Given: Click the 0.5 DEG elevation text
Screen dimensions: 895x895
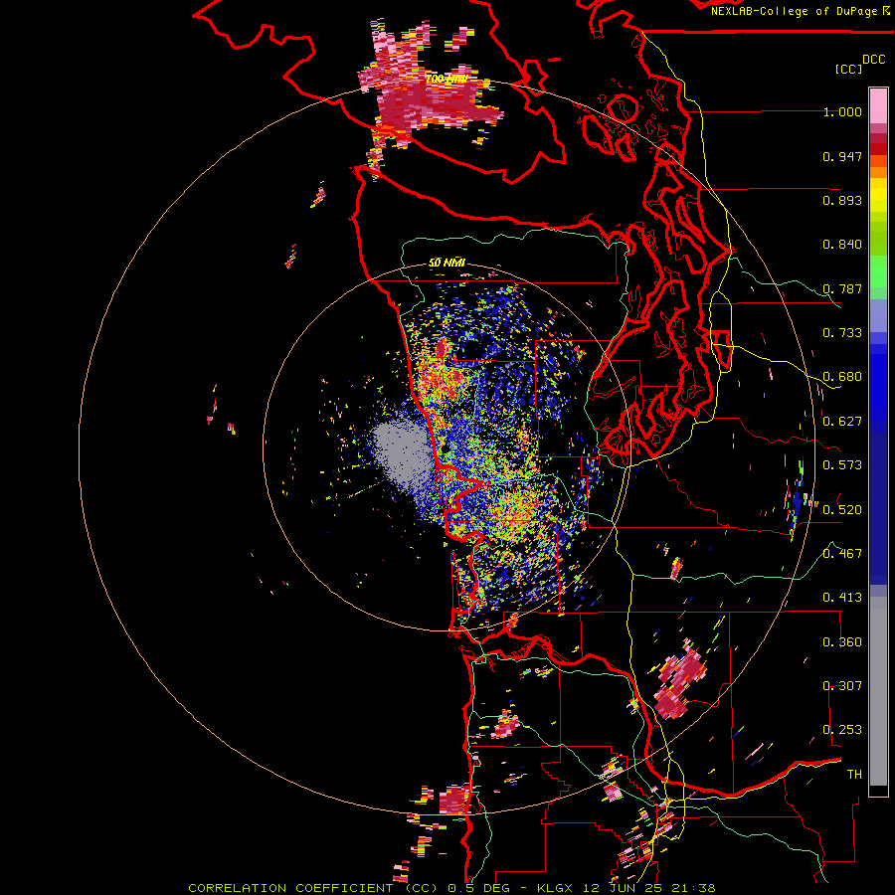Looking at the screenshot, I should 478,888.
